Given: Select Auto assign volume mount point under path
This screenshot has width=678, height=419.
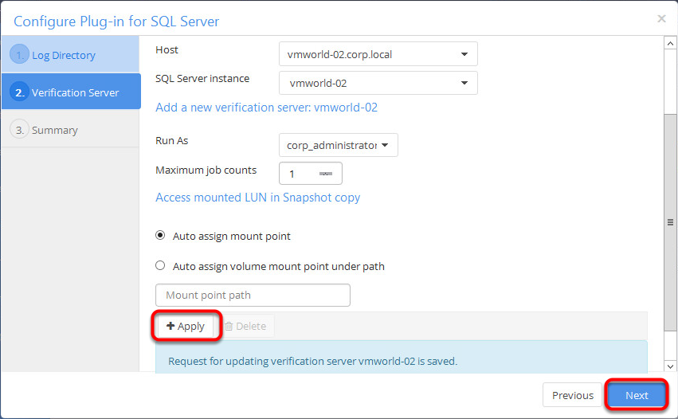Looking at the screenshot, I should [160, 266].
